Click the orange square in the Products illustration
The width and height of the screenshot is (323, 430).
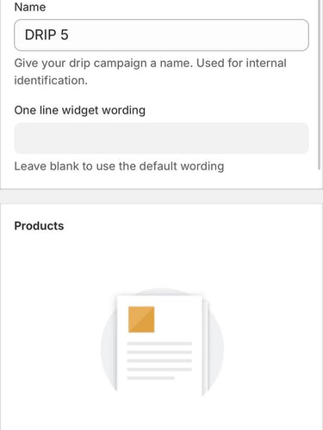(x=141, y=319)
